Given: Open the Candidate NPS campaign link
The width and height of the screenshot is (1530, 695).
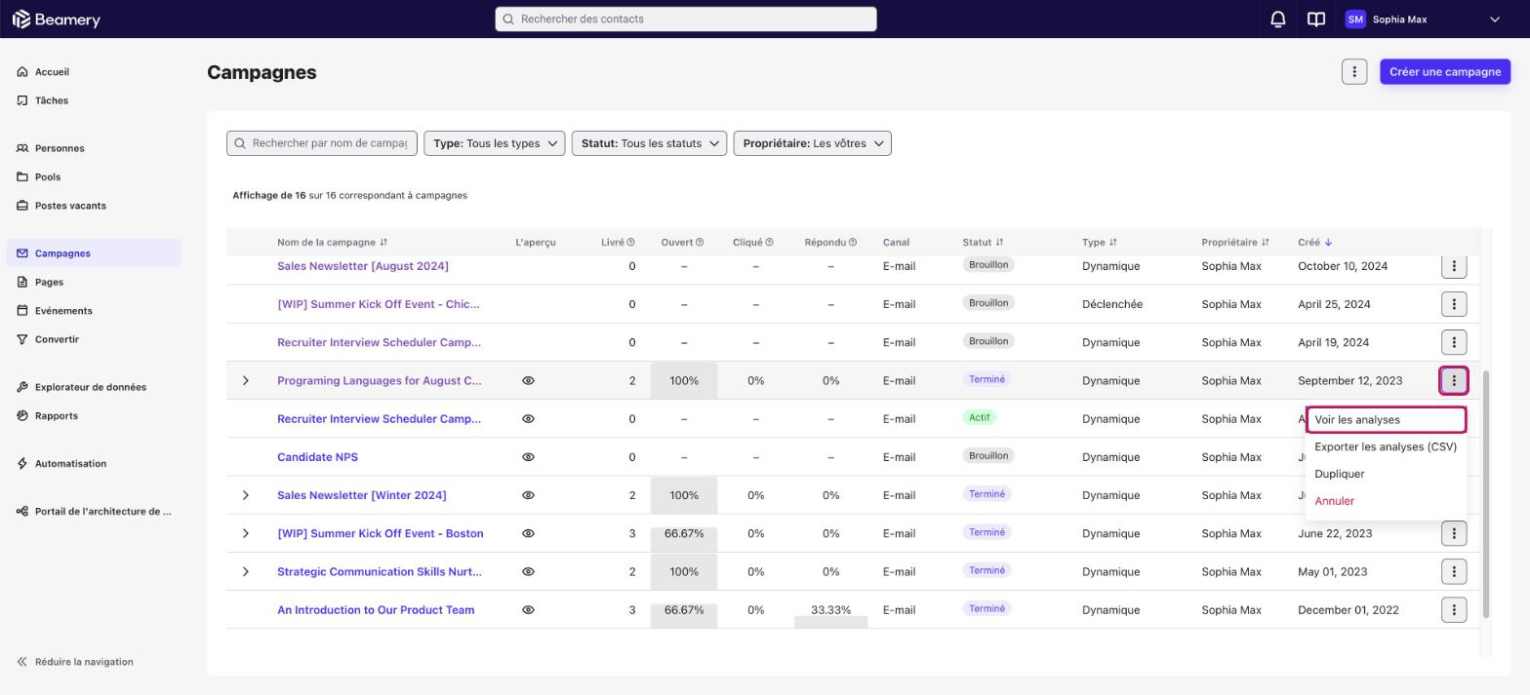Looking at the screenshot, I should [317, 457].
